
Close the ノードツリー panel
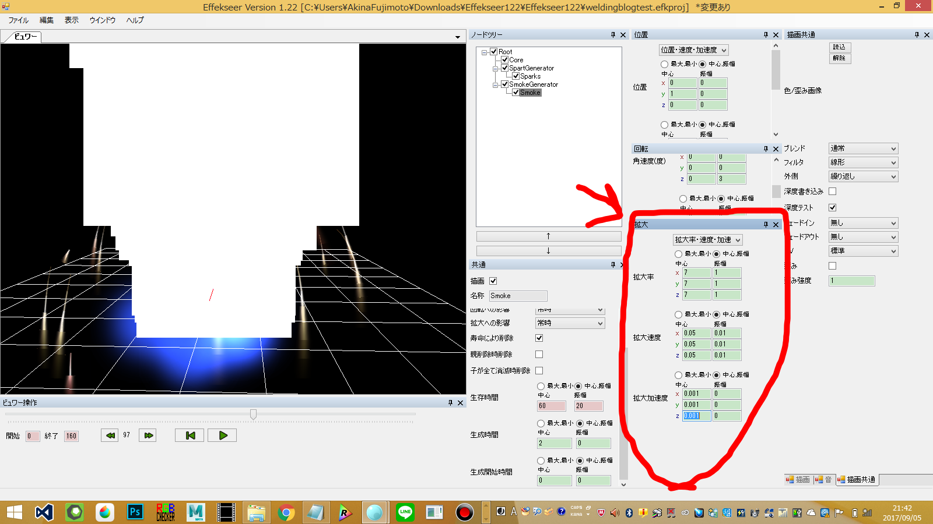623,35
